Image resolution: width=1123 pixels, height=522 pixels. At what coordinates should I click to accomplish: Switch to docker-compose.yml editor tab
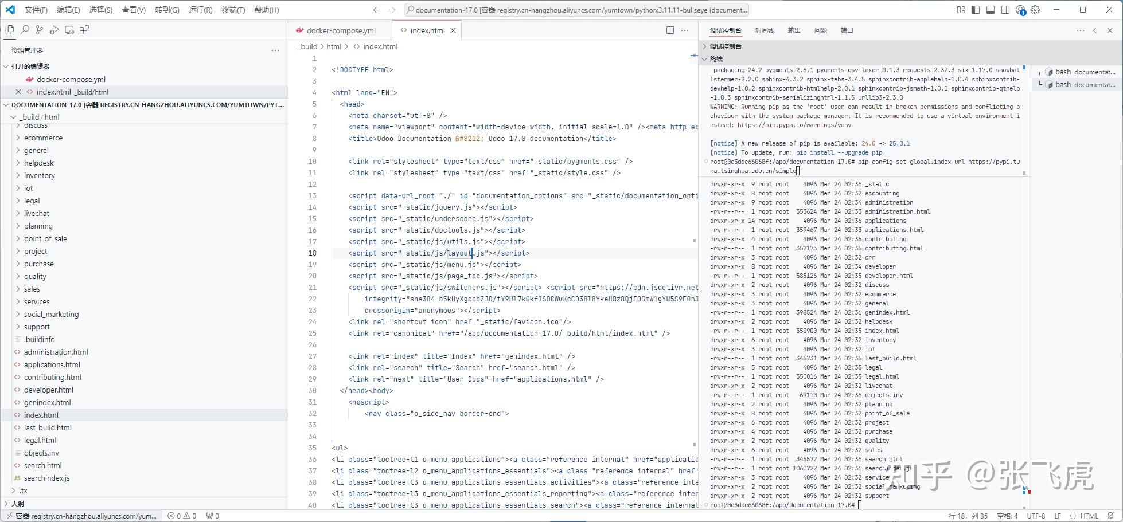341,30
